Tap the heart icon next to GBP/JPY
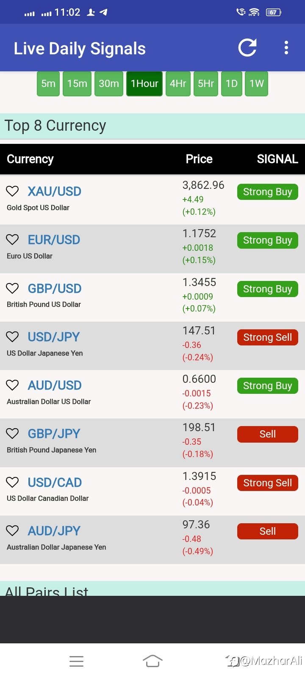Viewport: 305px width, 679px height. (x=12, y=434)
